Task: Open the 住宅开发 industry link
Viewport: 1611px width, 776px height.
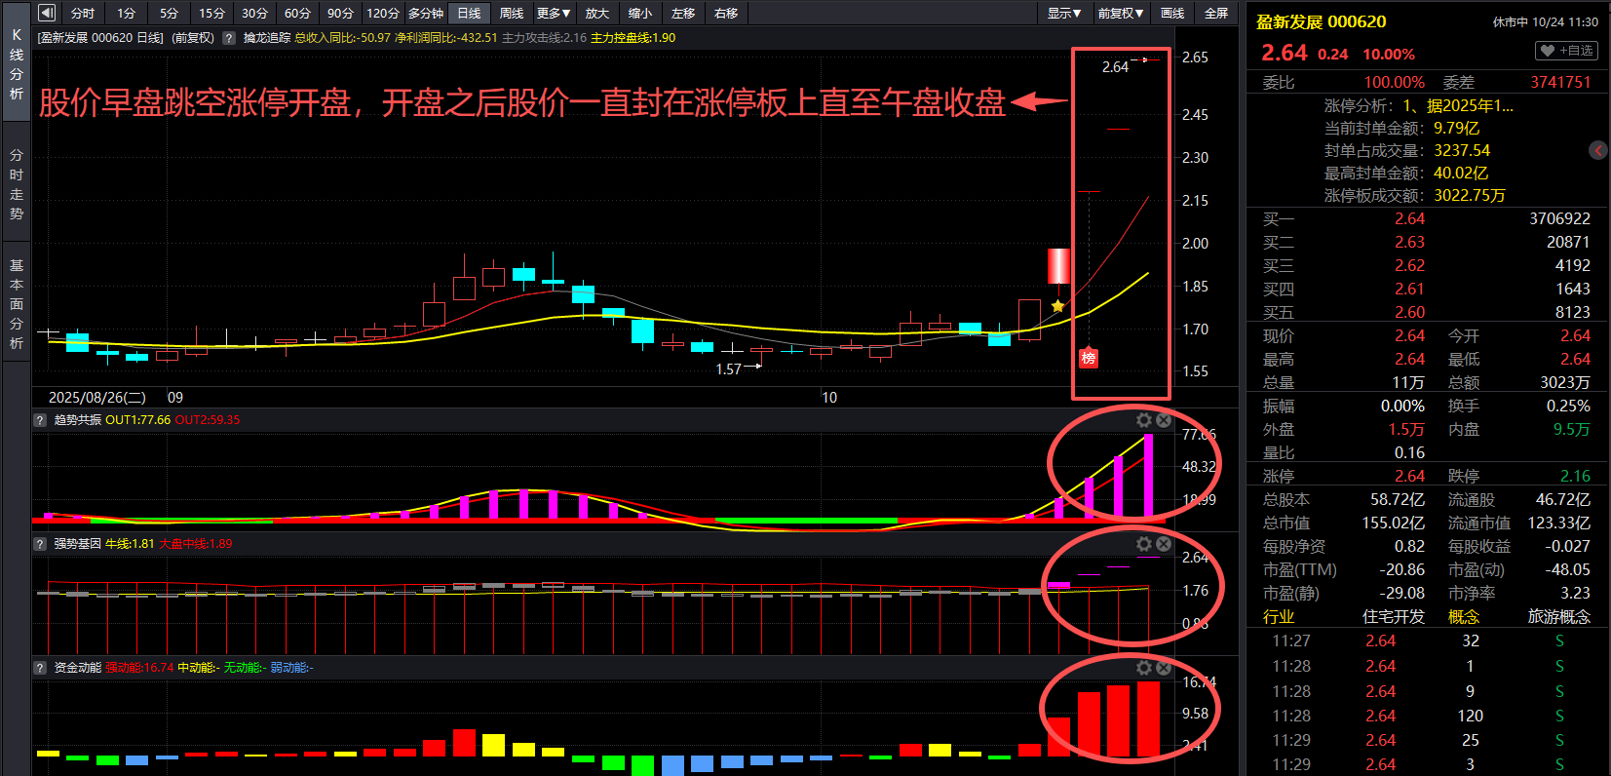Action: pyautogui.click(x=1393, y=616)
